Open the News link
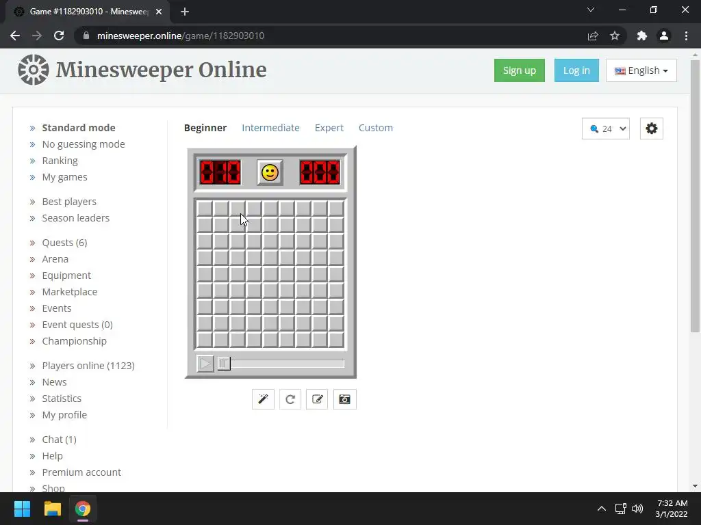The height and width of the screenshot is (525, 701). 54,382
